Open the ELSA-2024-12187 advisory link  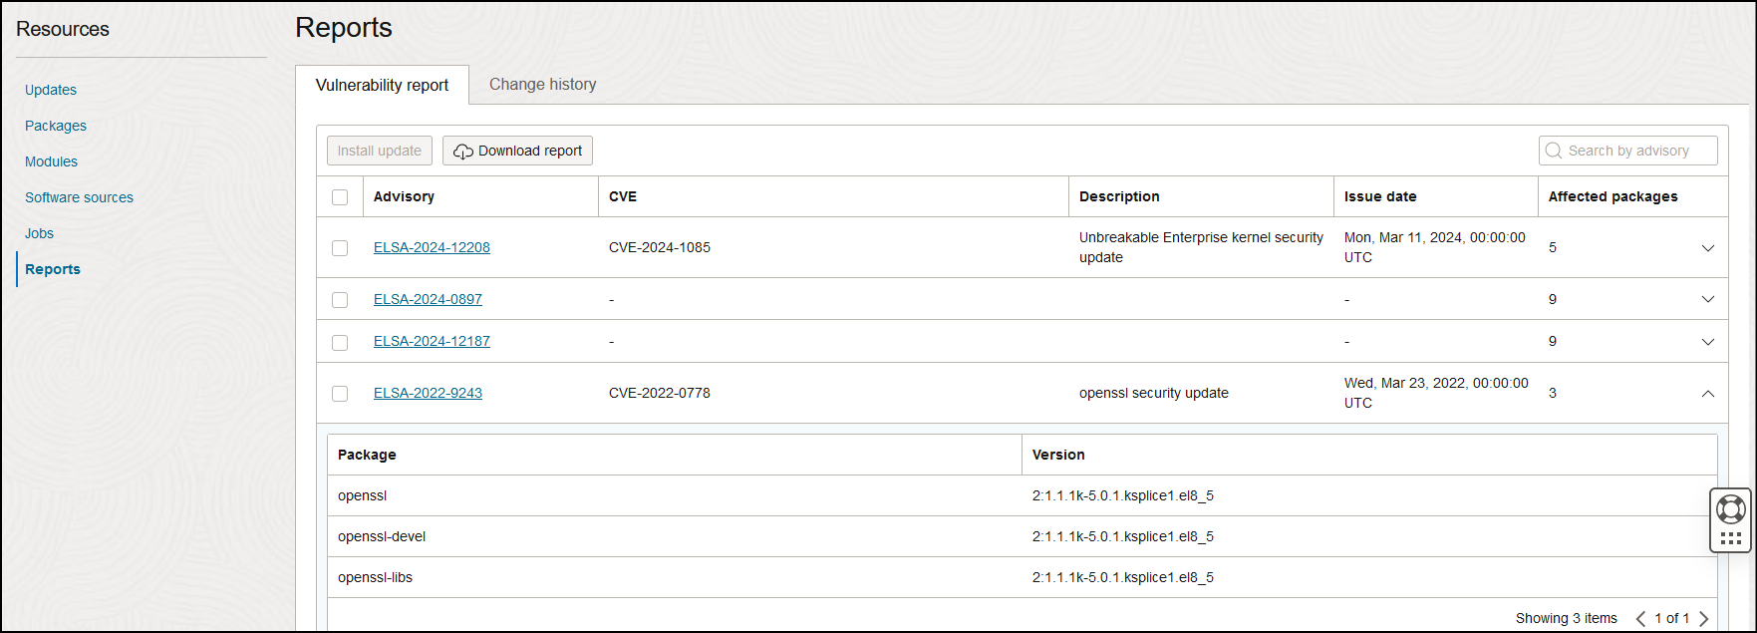[432, 341]
